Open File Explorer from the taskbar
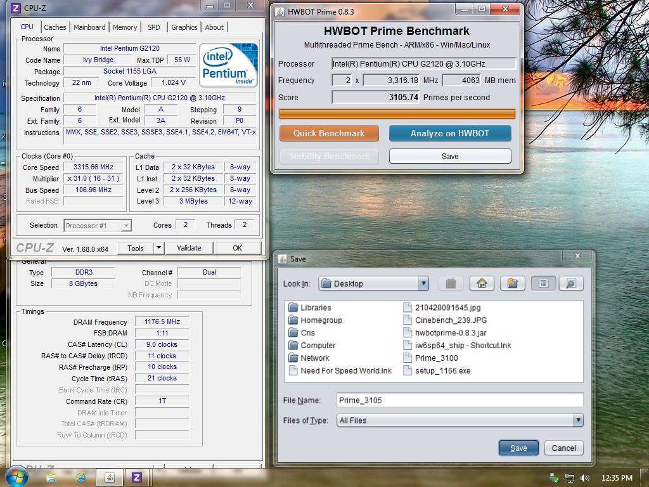Screen dimensions: 649x487 [x=51, y=478]
